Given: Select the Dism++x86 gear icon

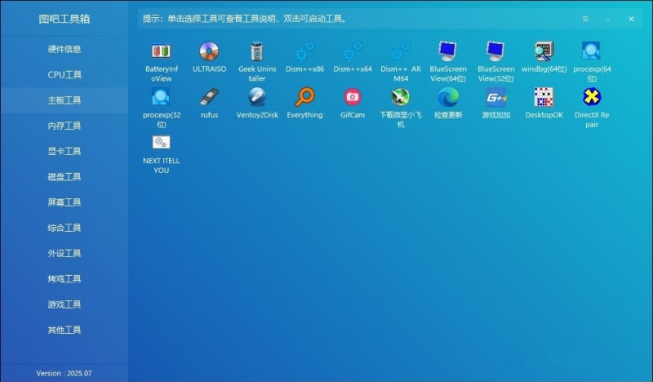Looking at the screenshot, I should [x=304, y=51].
